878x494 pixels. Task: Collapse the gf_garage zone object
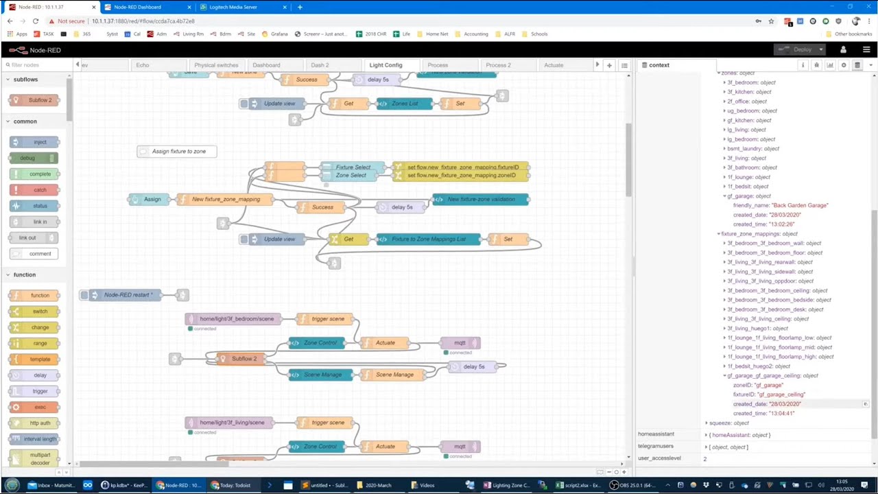(x=724, y=196)
